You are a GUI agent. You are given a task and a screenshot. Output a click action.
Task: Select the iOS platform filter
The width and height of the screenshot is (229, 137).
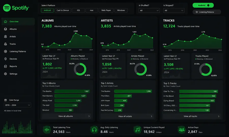coord(78,10)
